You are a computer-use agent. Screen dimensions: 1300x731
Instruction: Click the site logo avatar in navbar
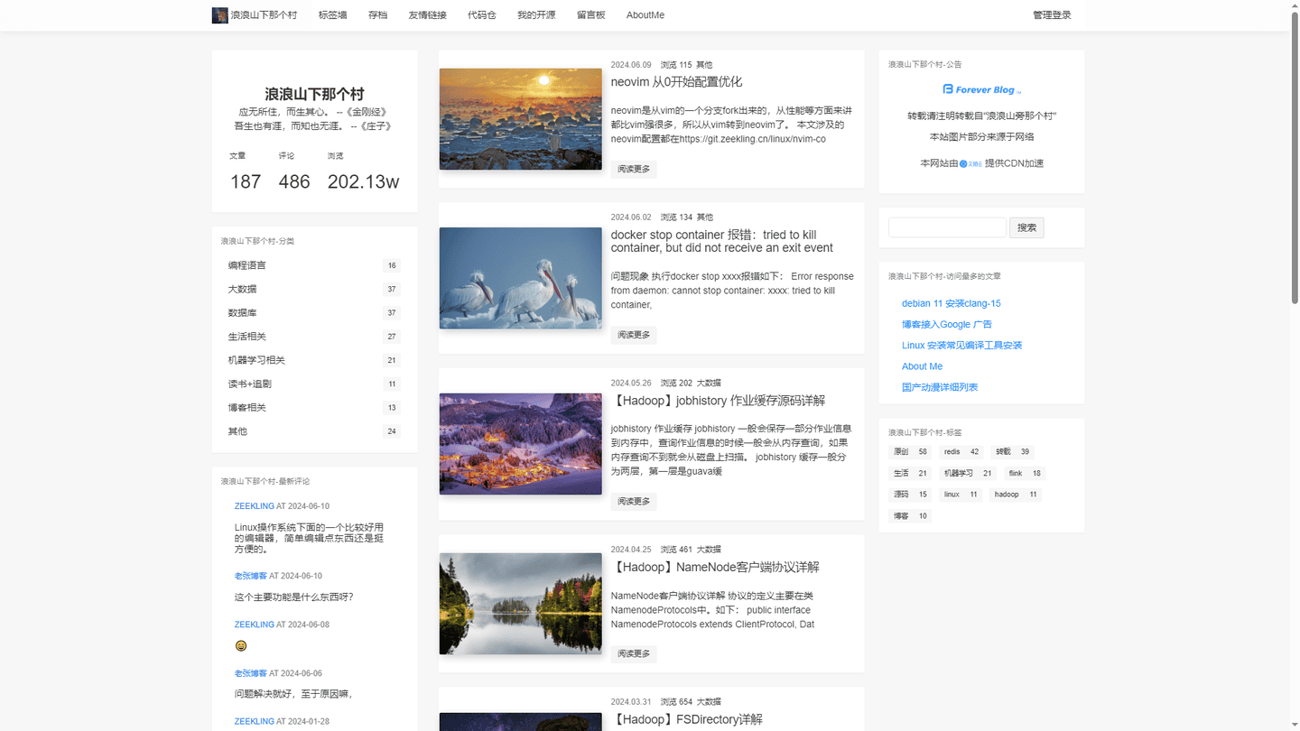(x=219, y=15)
